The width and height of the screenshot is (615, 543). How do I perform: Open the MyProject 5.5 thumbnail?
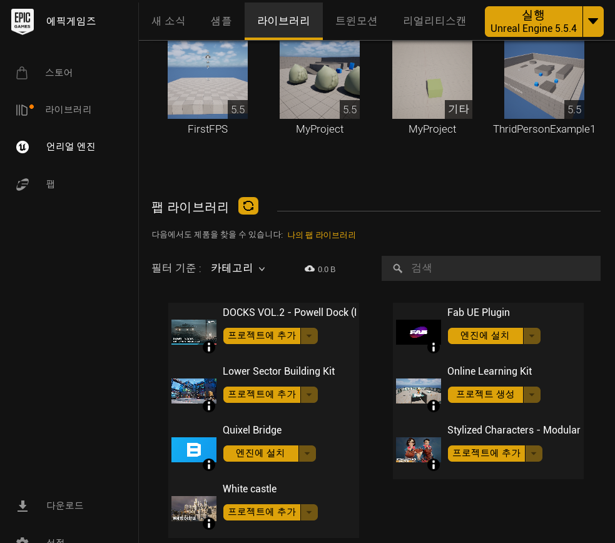(x=320, y=79)
